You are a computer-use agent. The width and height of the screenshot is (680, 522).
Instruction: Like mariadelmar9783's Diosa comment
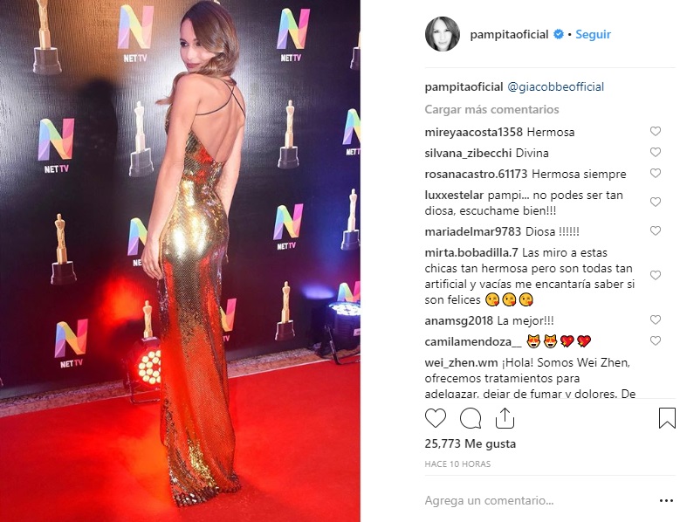pyautogui.click(x=656, y=231)
